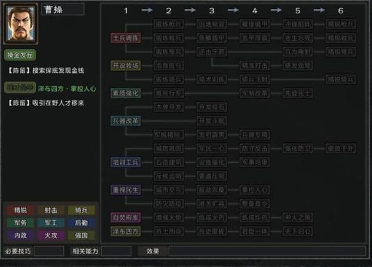The height and width of the screenshot is (267, 372).
Task: Choose the 军民一心 policy node
Action: click(212, 148)
